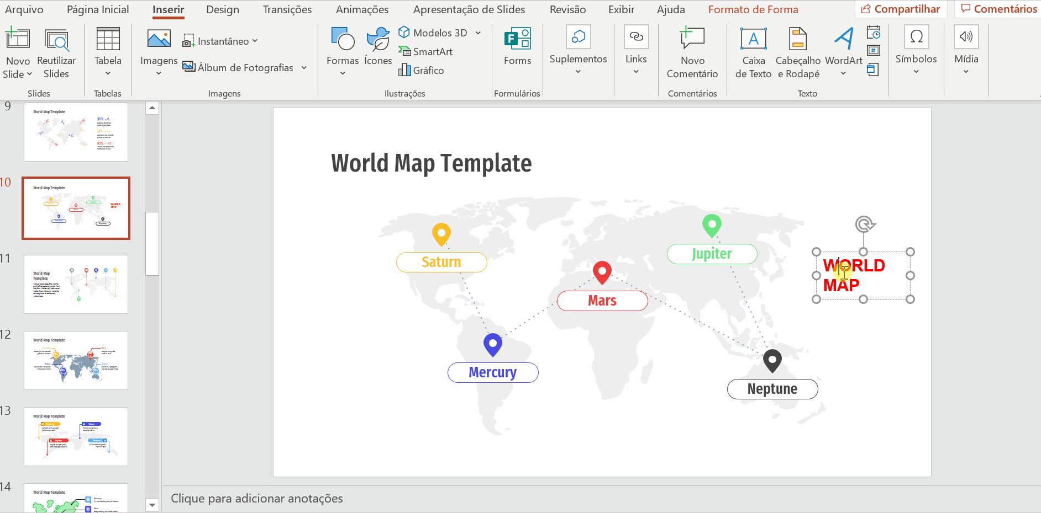Click the date and time icon

point(874,32)
